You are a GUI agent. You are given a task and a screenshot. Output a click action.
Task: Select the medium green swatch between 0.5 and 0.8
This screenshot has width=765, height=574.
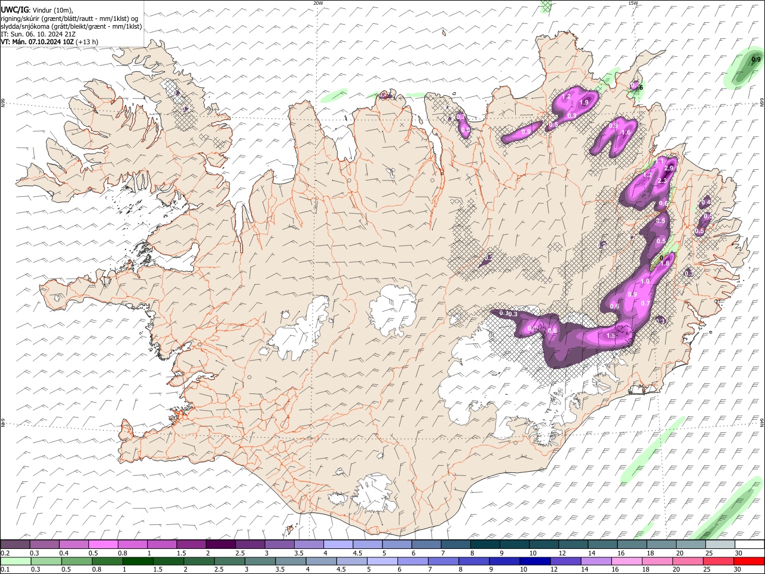(x=76, y=561)
